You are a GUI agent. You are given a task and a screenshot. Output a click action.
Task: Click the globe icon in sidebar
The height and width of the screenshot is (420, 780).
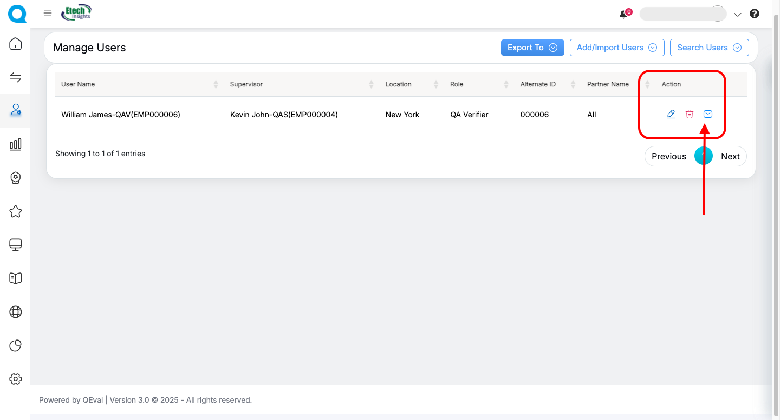(x=16, y=312)
